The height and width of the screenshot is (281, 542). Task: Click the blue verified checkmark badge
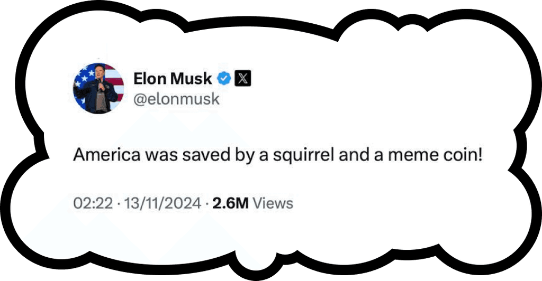point(224,79)
